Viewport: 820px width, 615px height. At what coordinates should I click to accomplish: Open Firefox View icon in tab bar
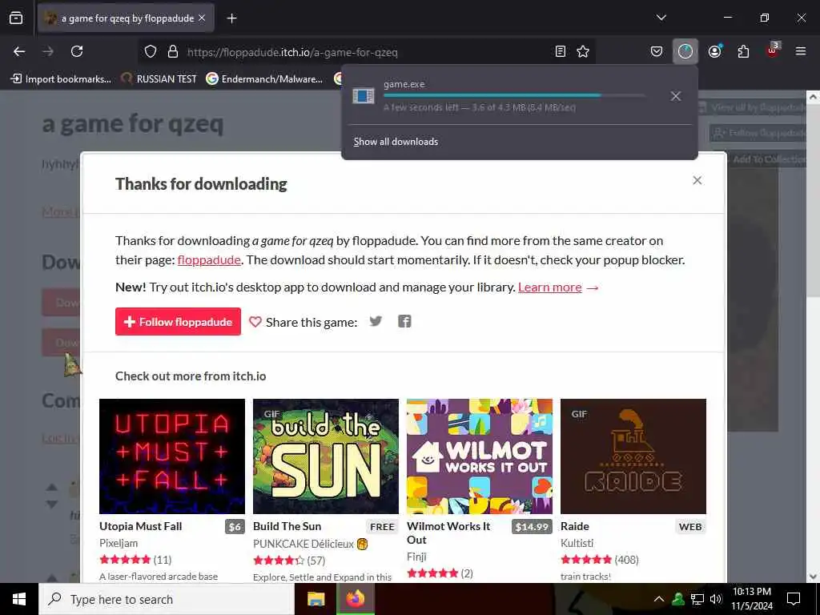click(x=16, y=18)
